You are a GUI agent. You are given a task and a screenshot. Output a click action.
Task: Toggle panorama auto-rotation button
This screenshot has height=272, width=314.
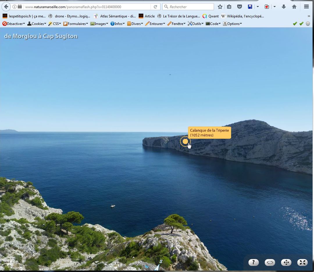tap(270, 262)
